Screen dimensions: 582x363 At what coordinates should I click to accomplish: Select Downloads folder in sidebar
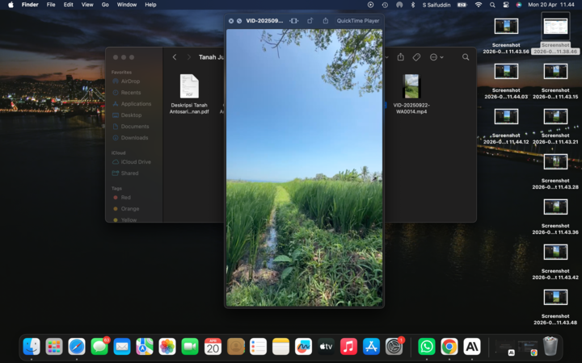[x=134, y=138]
